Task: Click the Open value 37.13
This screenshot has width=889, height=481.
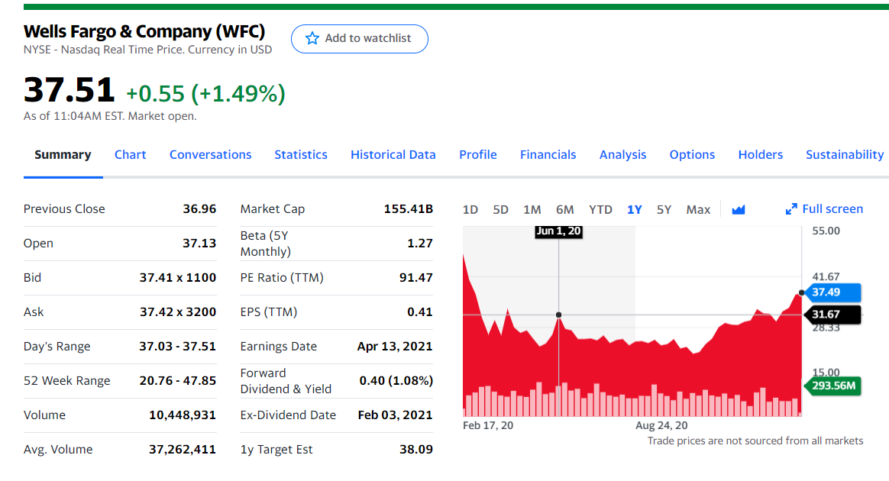Action: coord(199,243)
